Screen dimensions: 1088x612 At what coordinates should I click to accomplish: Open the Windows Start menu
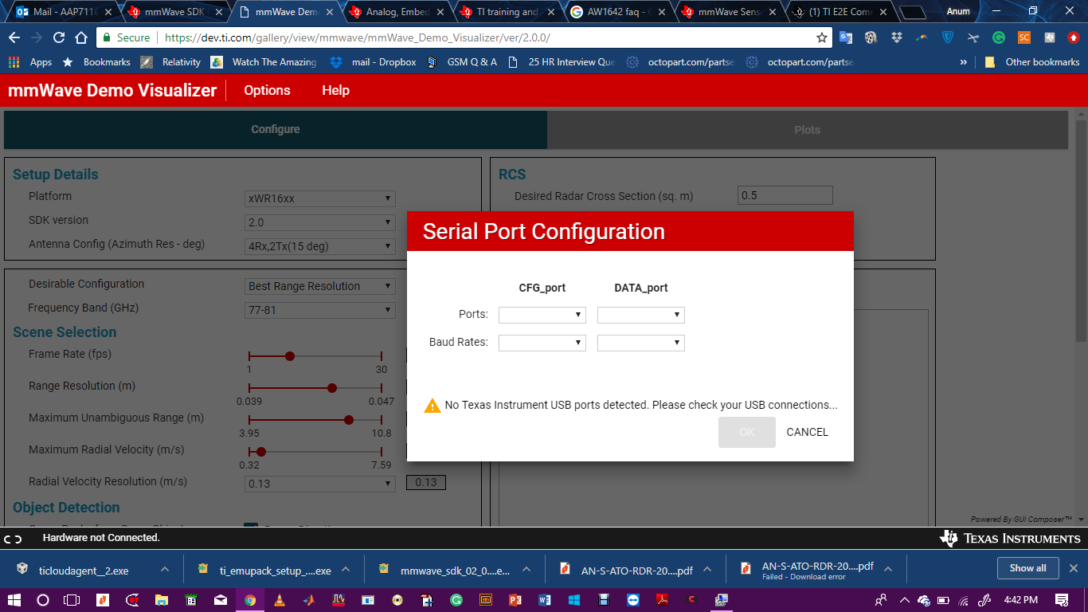[14, 599]
